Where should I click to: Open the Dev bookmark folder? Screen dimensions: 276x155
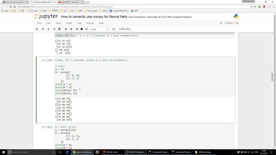tap(71, 11)
